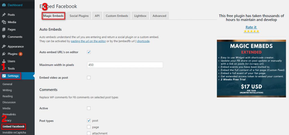Click the Media icon in sidebar

click(x=4, y=22)
